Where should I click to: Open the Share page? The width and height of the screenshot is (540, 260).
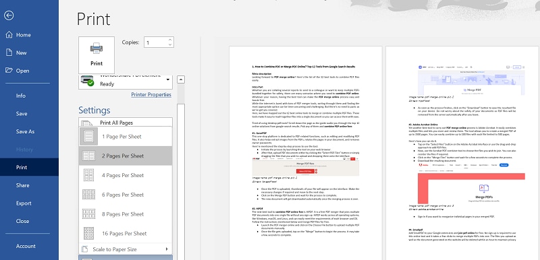coord(22,185)
